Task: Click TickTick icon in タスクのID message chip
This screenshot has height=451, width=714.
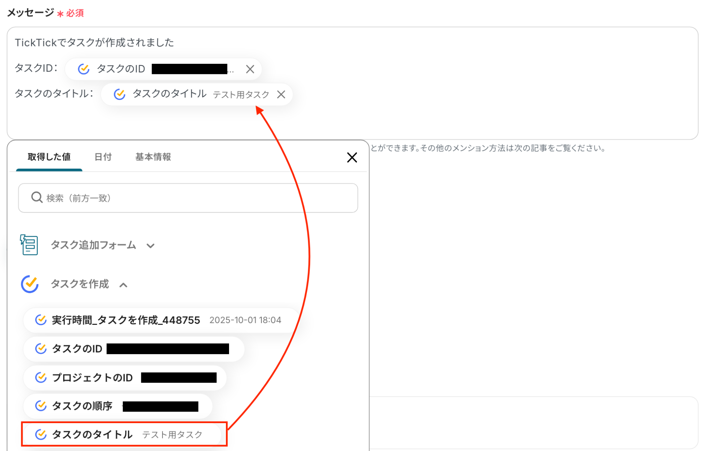Action: click(x=84, y=69)
